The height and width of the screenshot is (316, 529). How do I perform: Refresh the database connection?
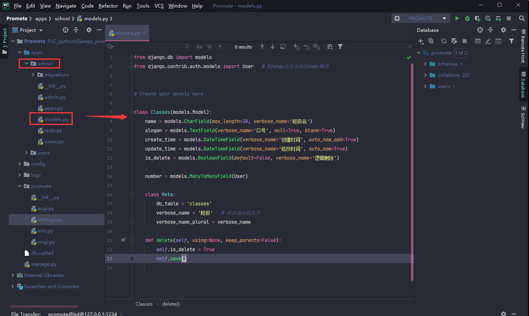(444, 41)
